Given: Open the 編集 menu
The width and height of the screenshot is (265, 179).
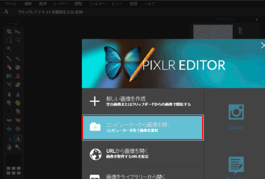Looking at the screenshot, I should pos(28,4).
